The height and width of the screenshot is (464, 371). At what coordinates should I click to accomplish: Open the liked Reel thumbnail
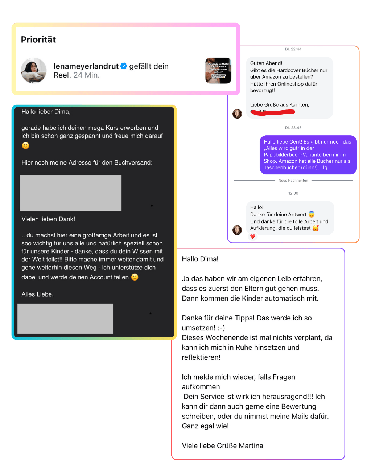coord(218,71)
